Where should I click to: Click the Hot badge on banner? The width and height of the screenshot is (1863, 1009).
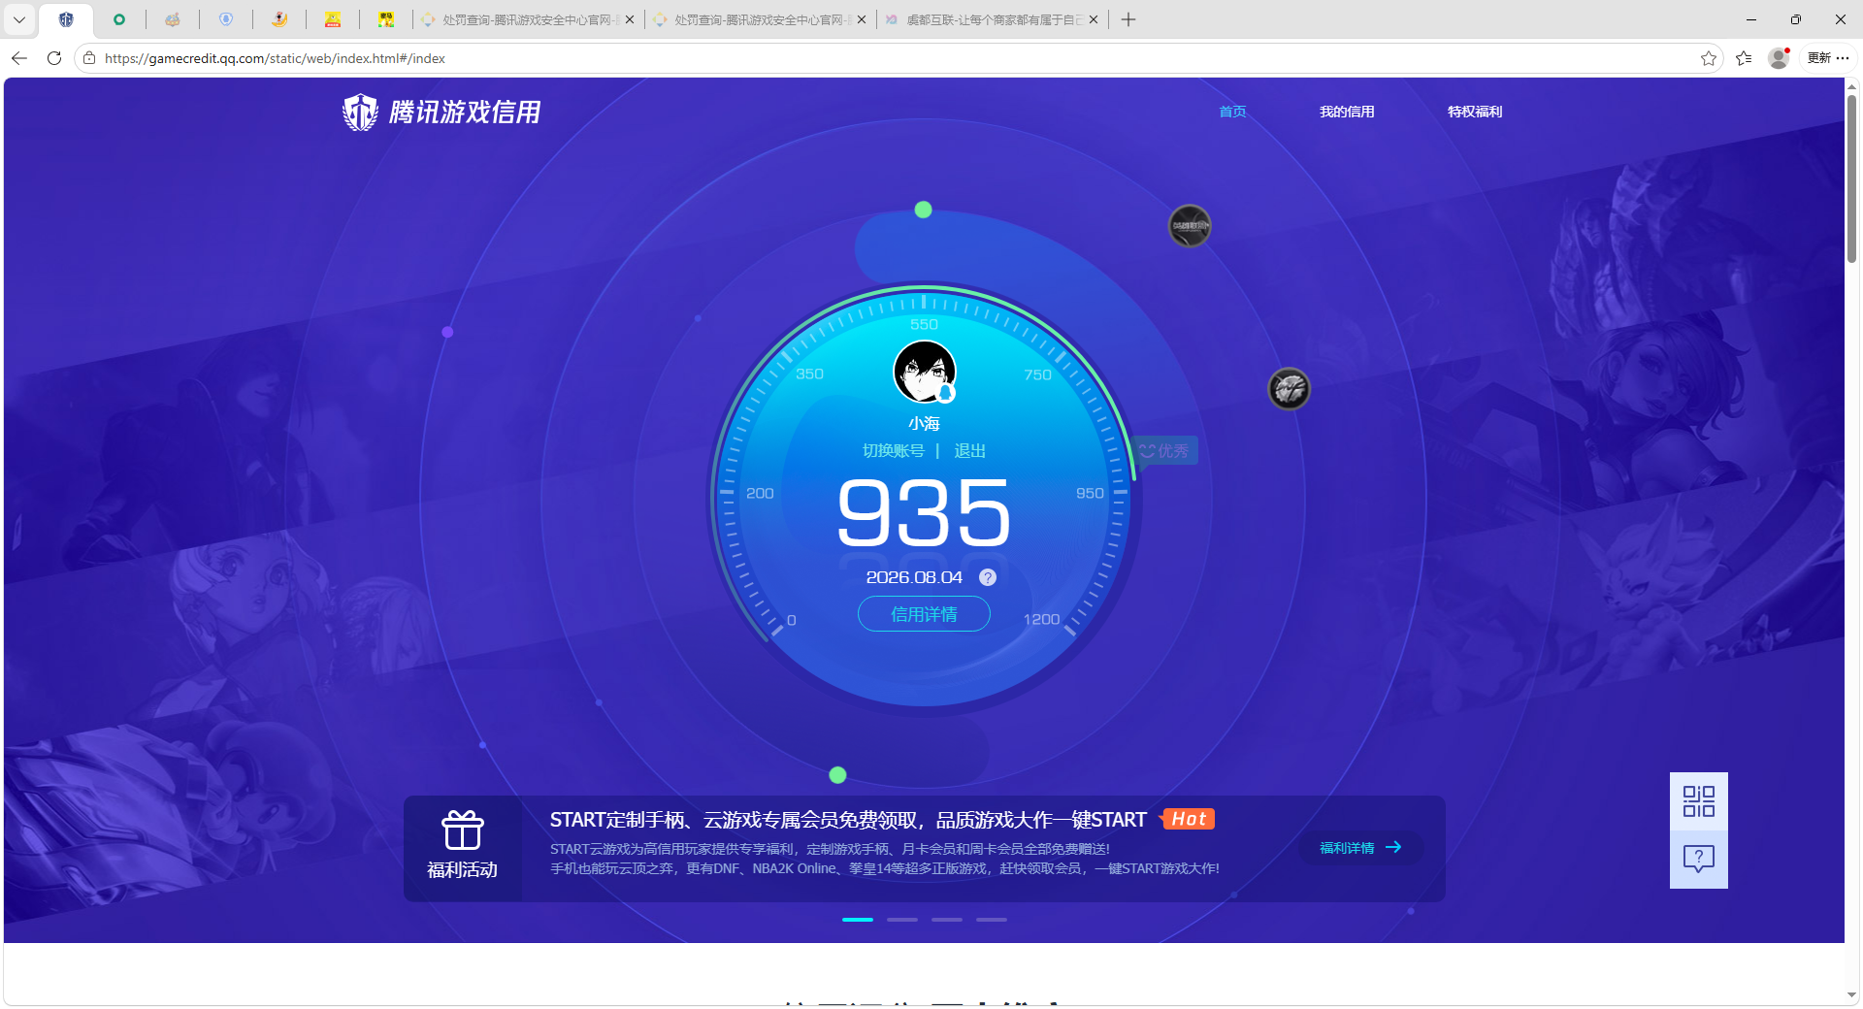coord(1188,820)
